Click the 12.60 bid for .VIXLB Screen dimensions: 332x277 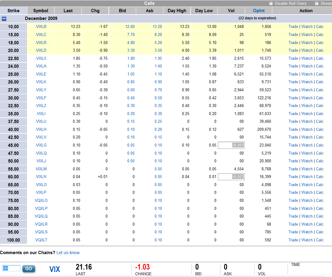click(x=130, y=27)
